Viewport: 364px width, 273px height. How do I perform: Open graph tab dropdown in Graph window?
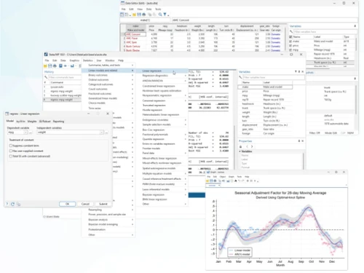click(219, 186)
